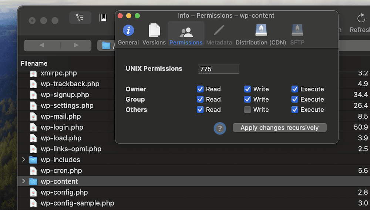Select the Permissions tab
Viewport: 370px width, 210px height.
(x=186, y=34)
